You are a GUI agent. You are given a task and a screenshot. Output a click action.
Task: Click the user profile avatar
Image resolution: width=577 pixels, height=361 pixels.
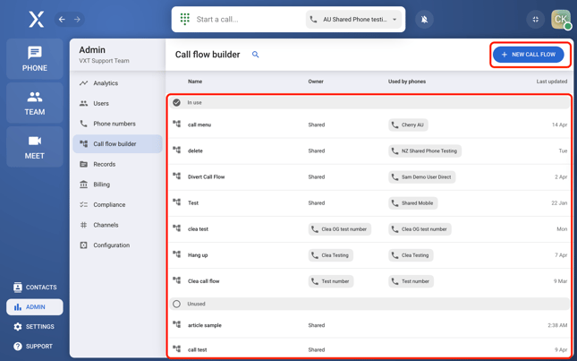click(x=560, y=19)
